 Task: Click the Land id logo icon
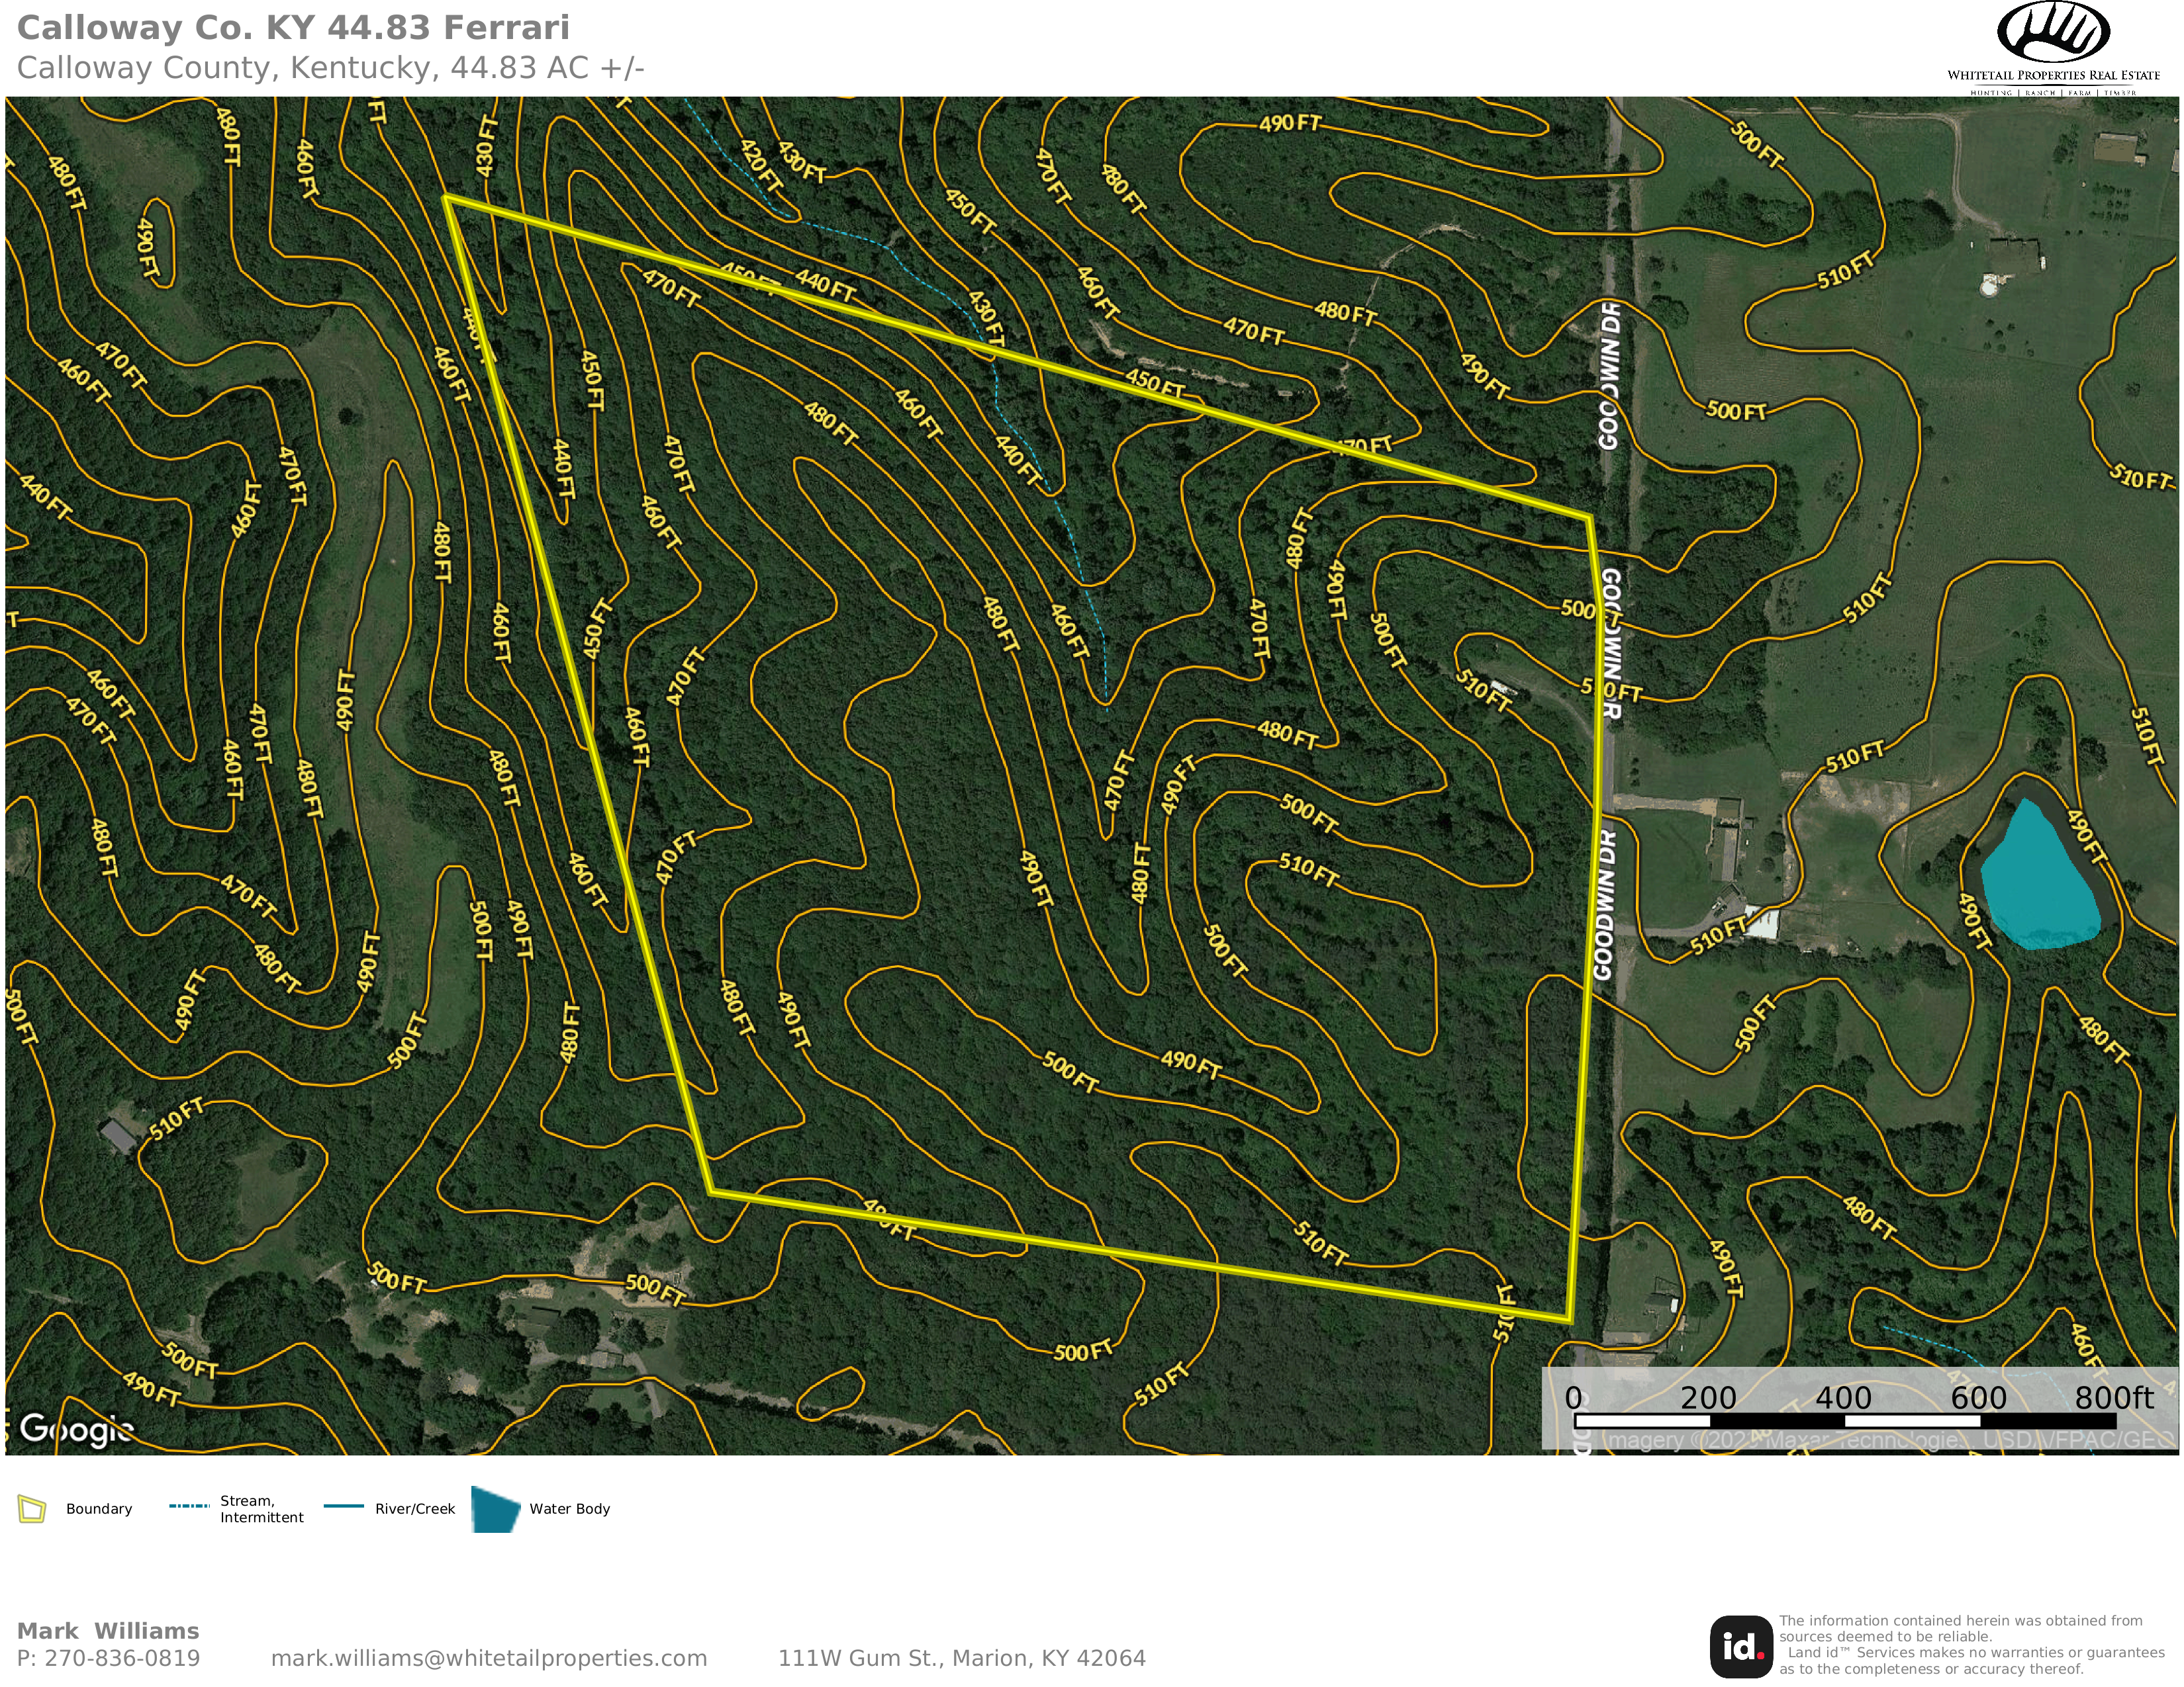click(1741, 1646)
